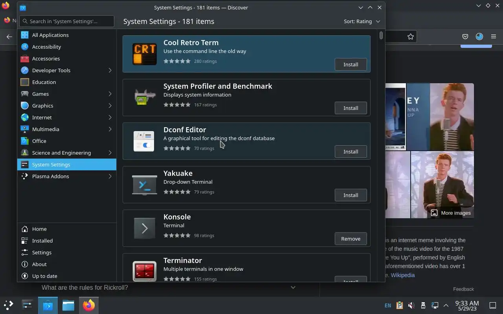Image resolution: width=503 pixels, height=314 pixels.
Task: Open the clock and calendar widget
Action: tap(467, 305)
